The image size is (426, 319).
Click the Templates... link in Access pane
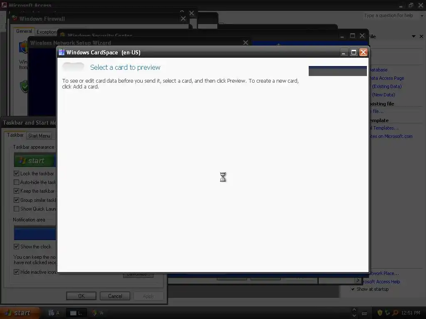(x=384, y=128)
